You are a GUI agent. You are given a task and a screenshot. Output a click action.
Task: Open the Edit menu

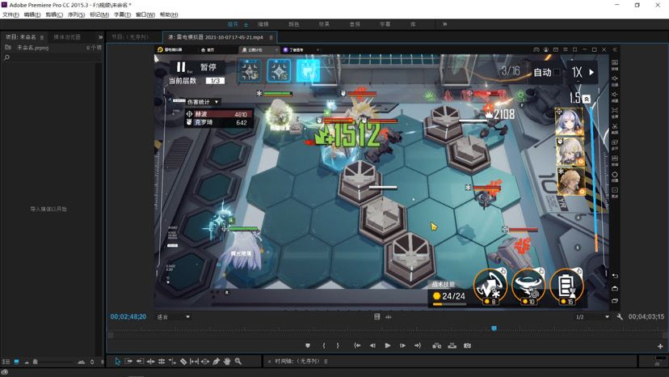32,15
